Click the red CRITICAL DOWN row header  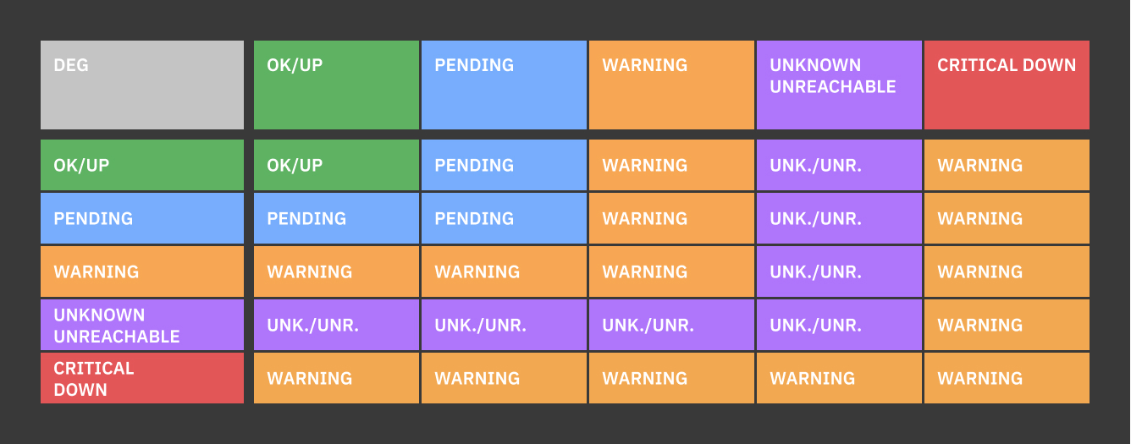click(142, 378)
